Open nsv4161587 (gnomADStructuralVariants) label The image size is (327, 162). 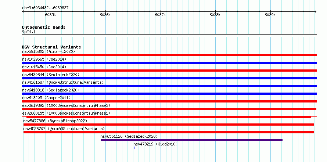tap(63, 82)
